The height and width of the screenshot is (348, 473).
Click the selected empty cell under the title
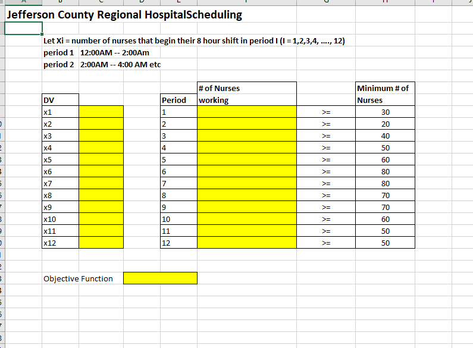pos(24,29)
